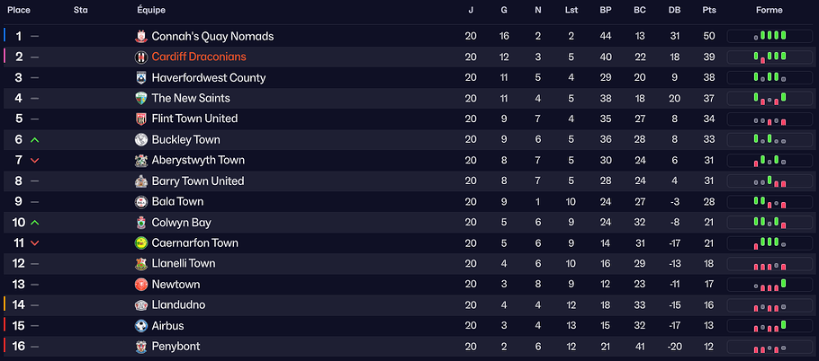
Task: Click Newtown red club badge
Action: (141, 285)
